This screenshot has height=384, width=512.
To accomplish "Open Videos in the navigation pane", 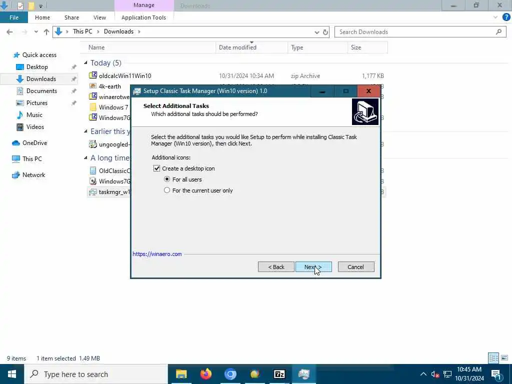I will pyautogui.click(x=35, y=127).
